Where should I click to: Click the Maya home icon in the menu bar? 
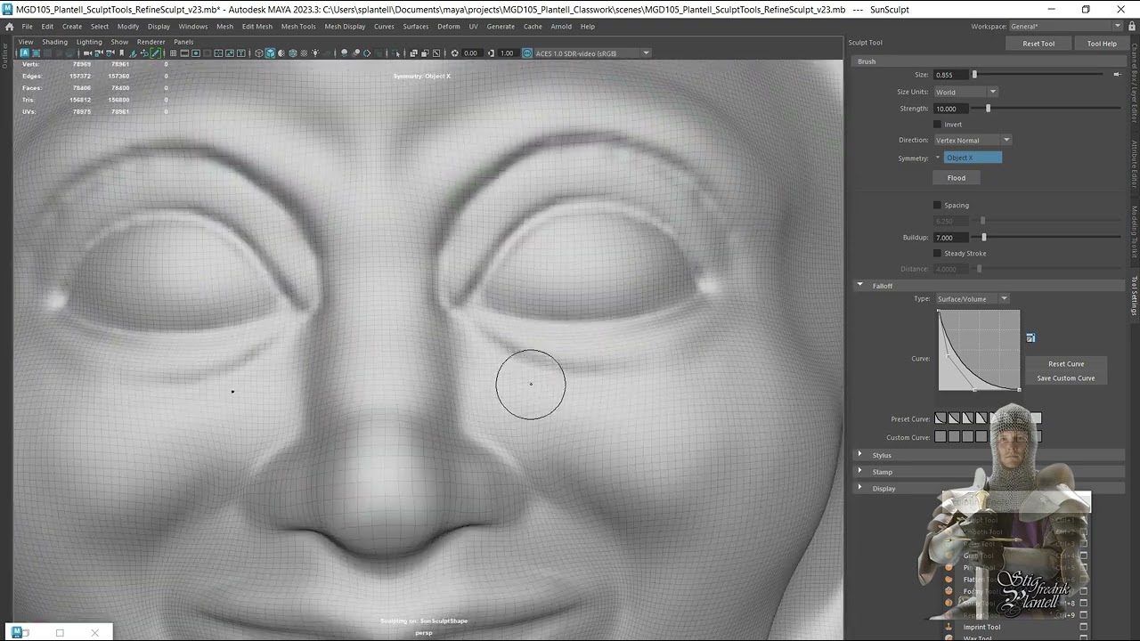click(9, 27)
